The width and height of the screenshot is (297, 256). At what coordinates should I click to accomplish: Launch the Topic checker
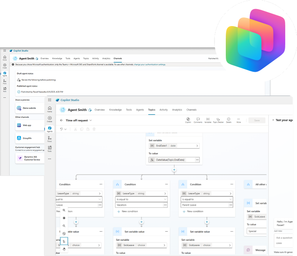tap(218, 119)
